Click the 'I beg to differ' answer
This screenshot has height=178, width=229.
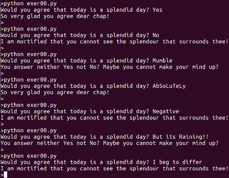click(177, 162)
